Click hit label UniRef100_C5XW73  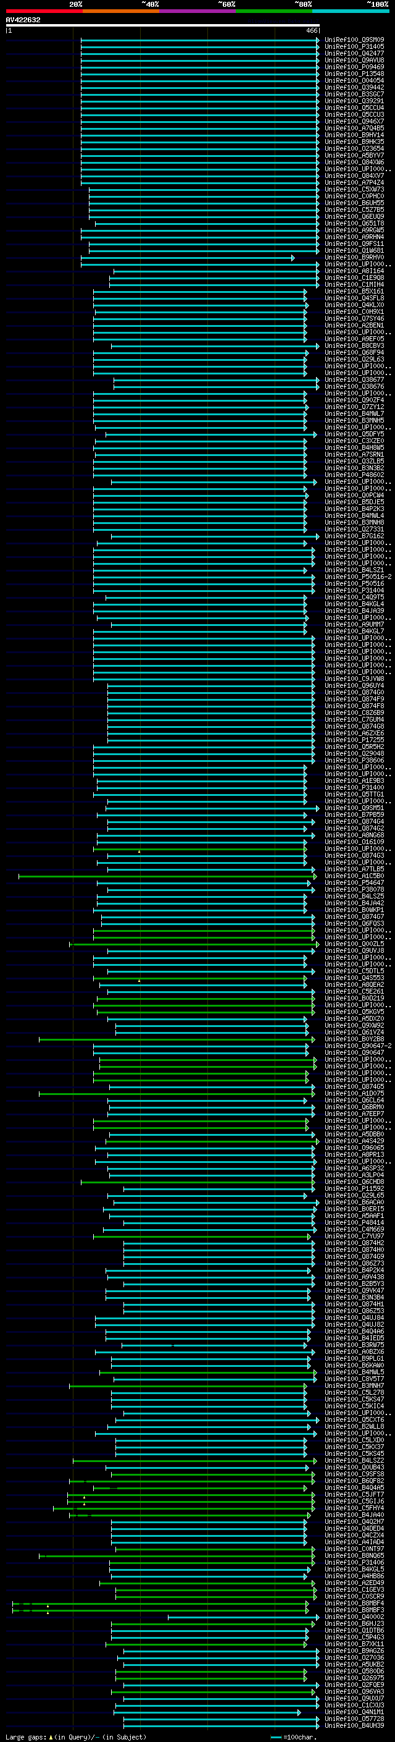[354, 189]
